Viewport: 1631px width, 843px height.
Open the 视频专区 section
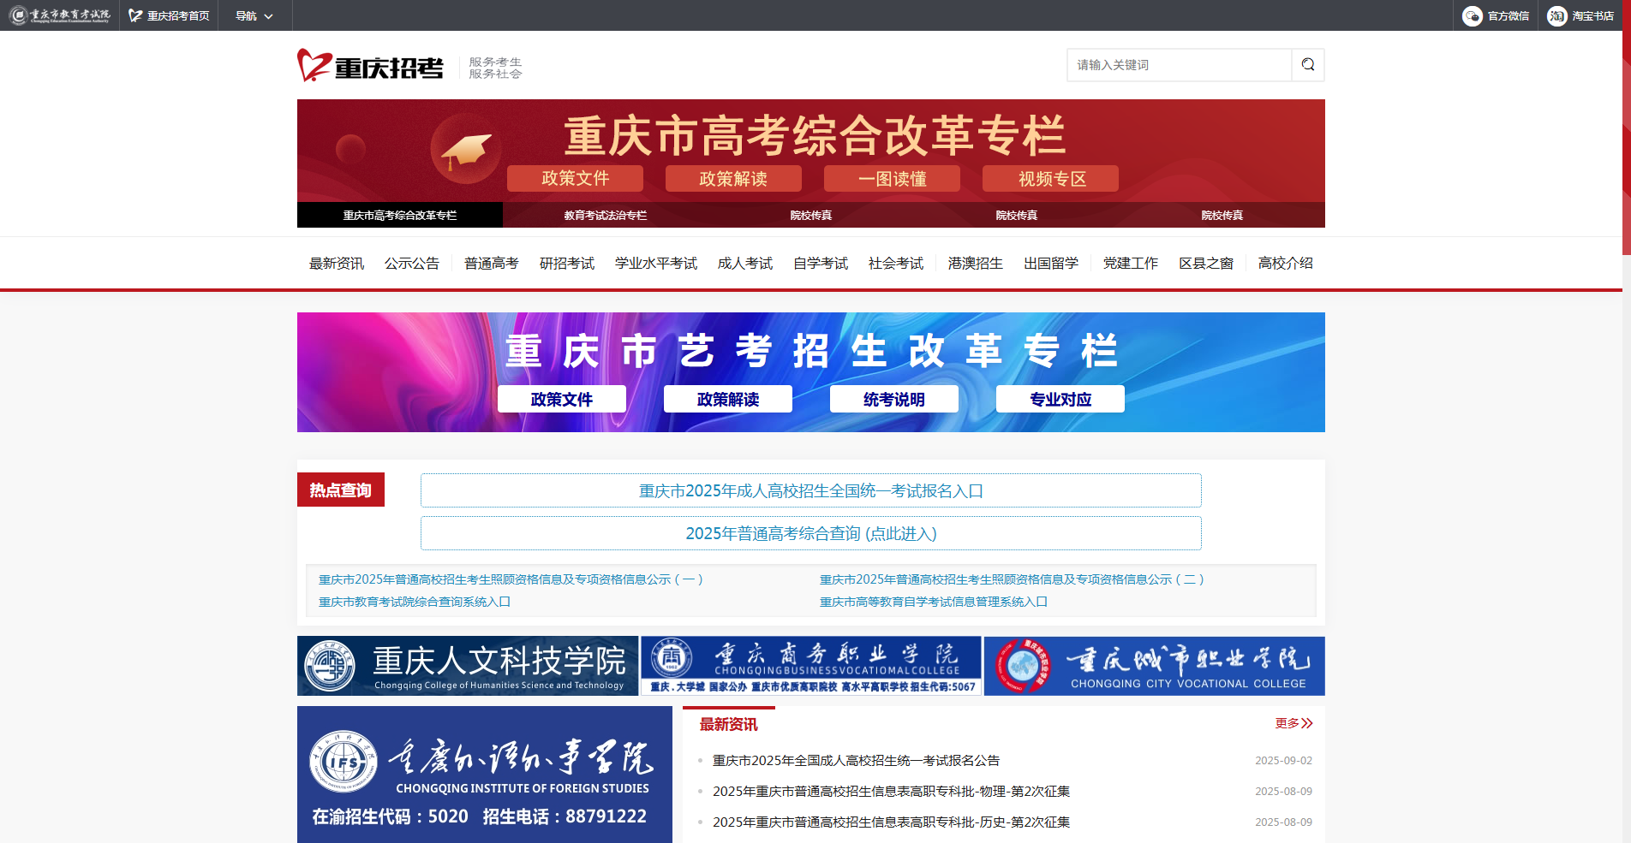click(x=1049, y=178)
